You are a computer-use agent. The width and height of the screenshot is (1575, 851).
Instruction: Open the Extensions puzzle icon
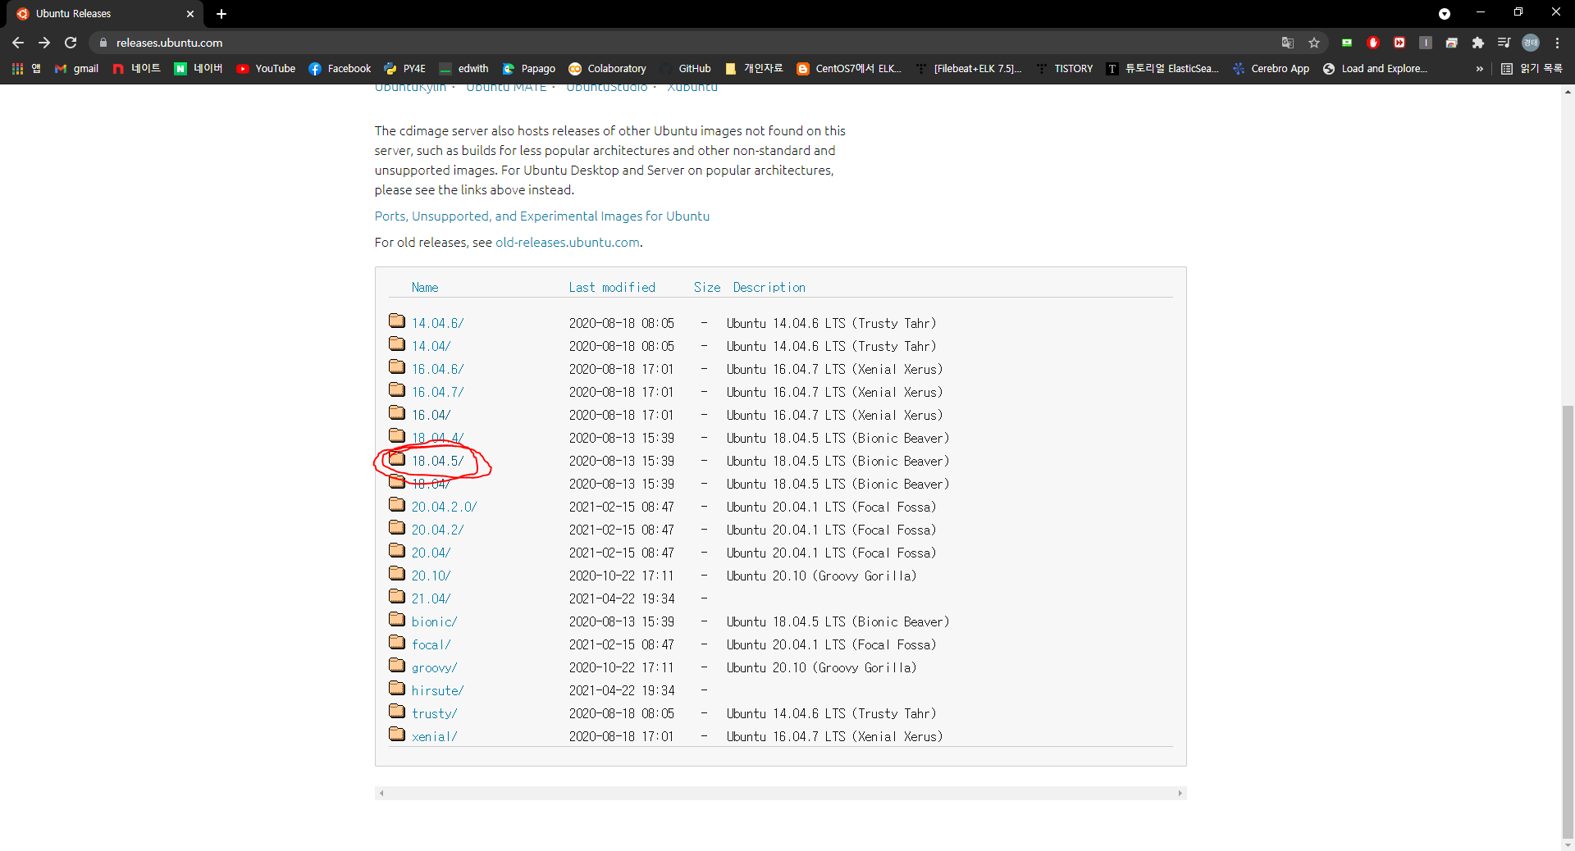(1478, 43)
